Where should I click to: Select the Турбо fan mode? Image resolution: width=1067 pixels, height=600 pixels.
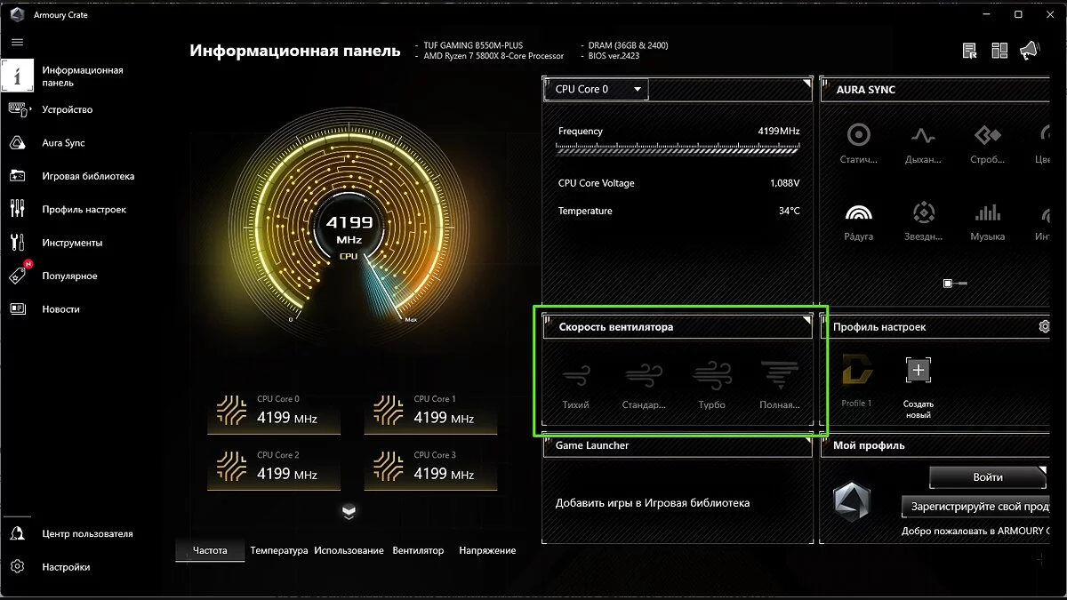(712, 384)
